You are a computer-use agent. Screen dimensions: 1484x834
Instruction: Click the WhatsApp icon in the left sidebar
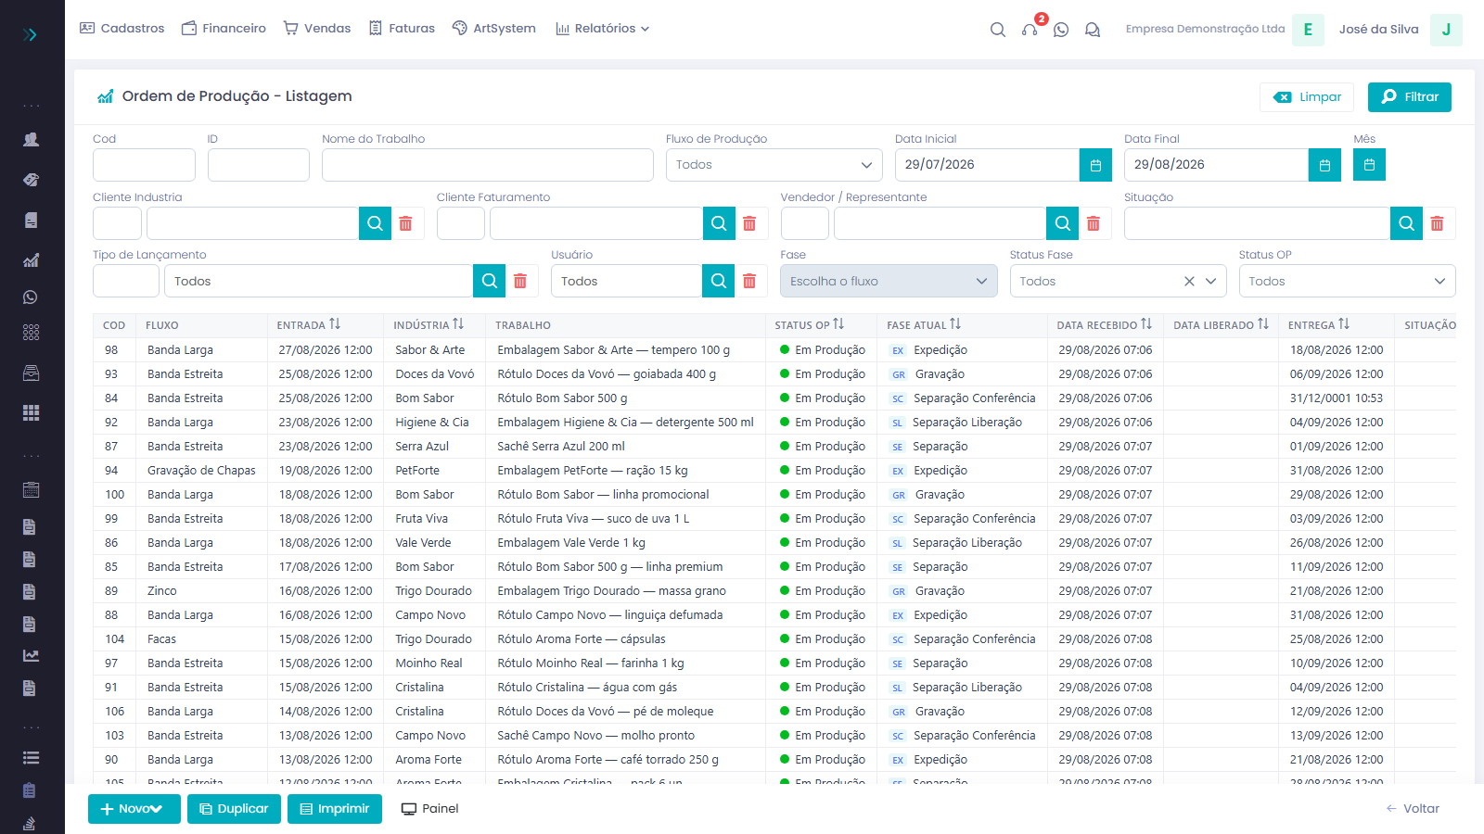[31, 297]
